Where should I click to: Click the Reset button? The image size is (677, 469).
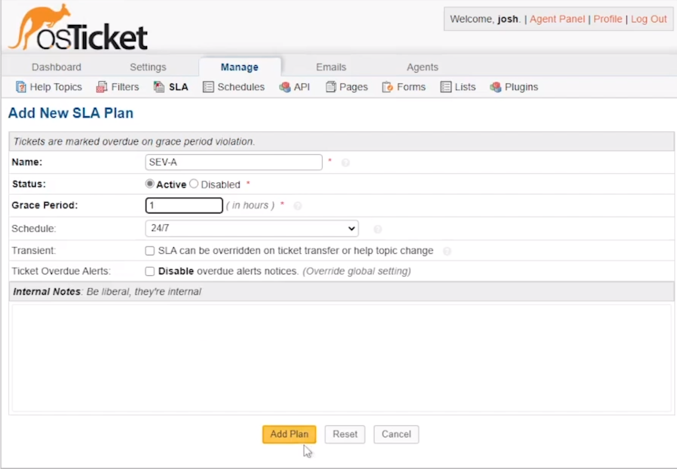coord(344,434)
